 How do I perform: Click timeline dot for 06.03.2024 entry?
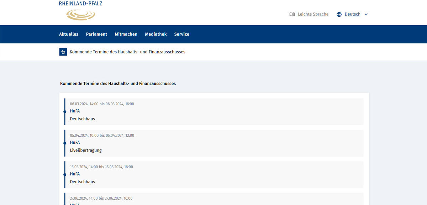[x=65, y=112]
